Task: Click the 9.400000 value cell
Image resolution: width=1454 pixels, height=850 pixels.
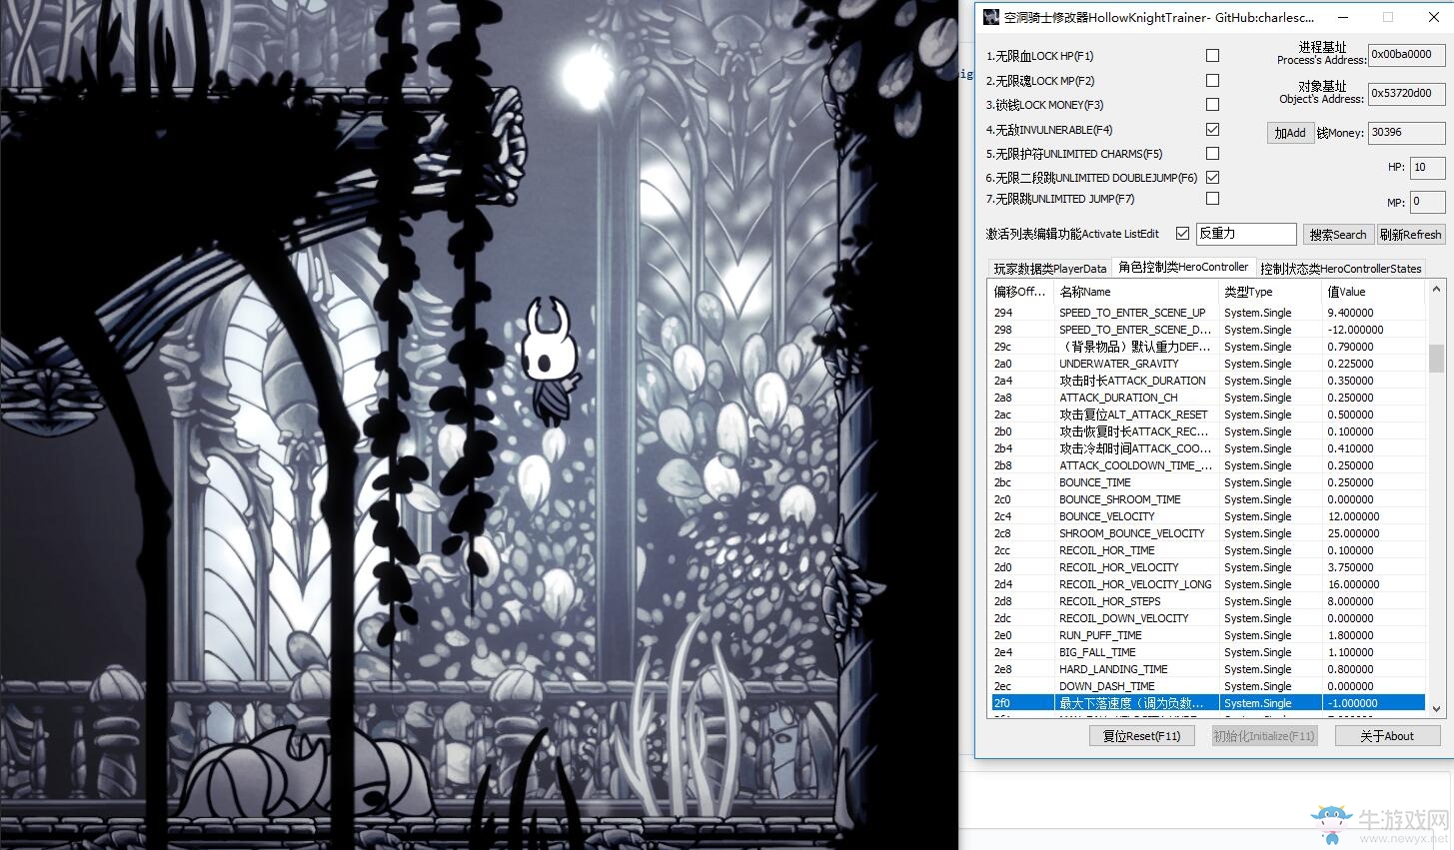Action: pos(1373,313)
